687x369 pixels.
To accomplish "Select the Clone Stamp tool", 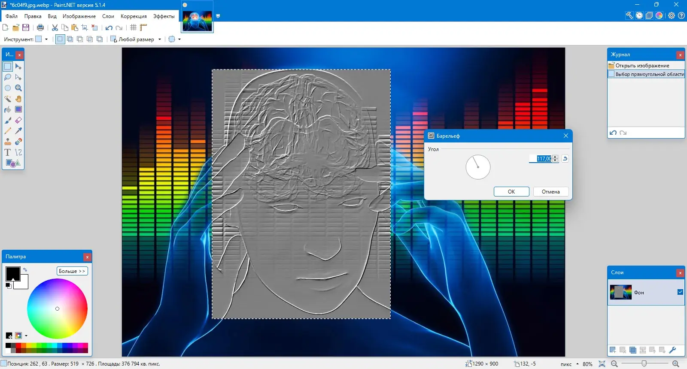I will coord(8,142).
